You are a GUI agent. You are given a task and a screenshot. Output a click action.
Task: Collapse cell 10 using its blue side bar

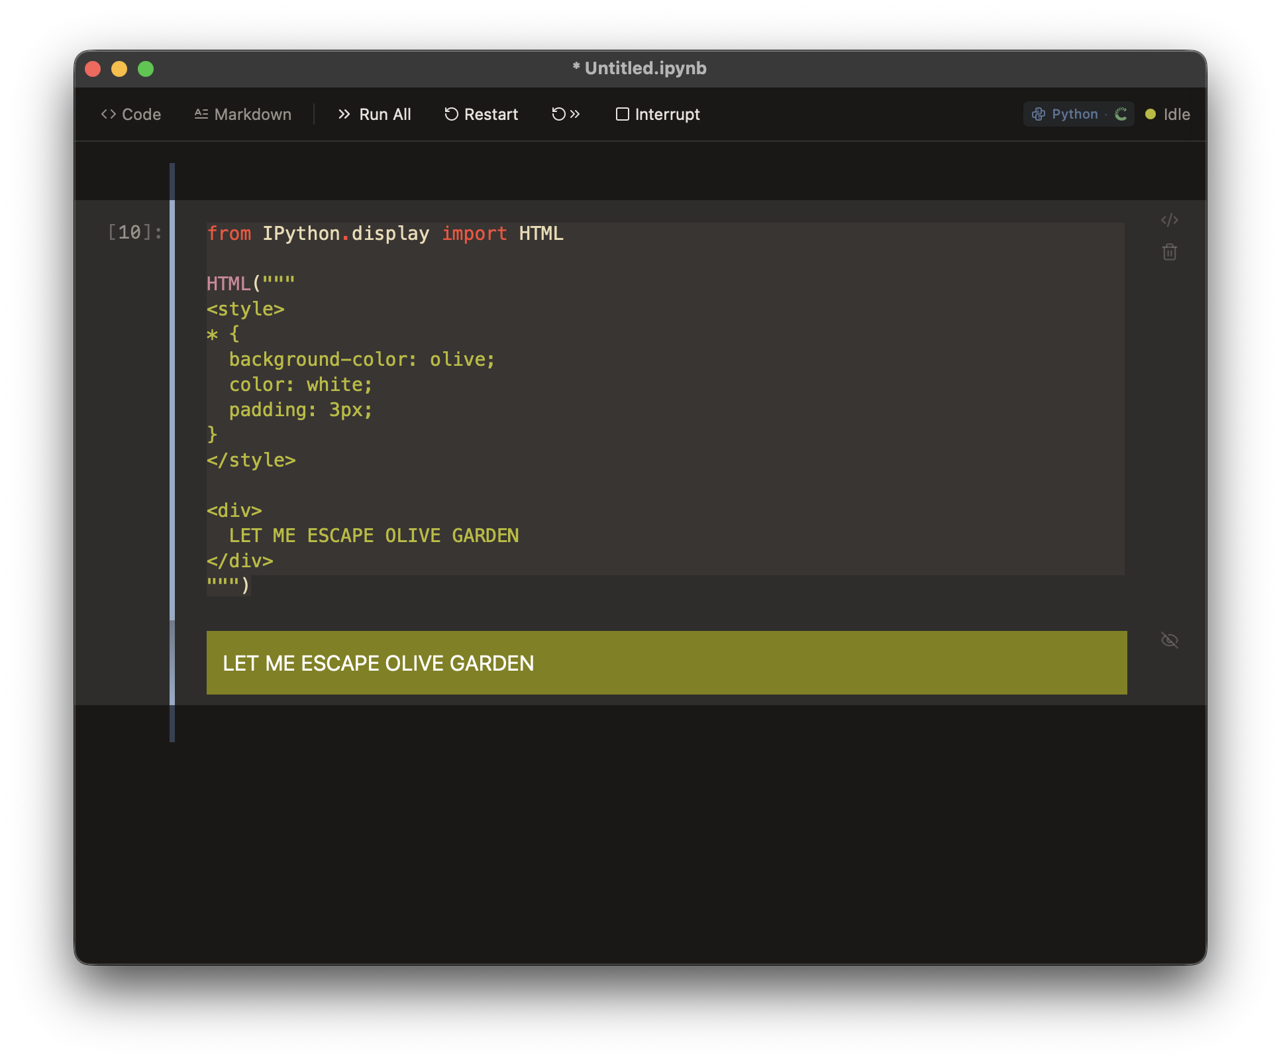coord(172,411)
